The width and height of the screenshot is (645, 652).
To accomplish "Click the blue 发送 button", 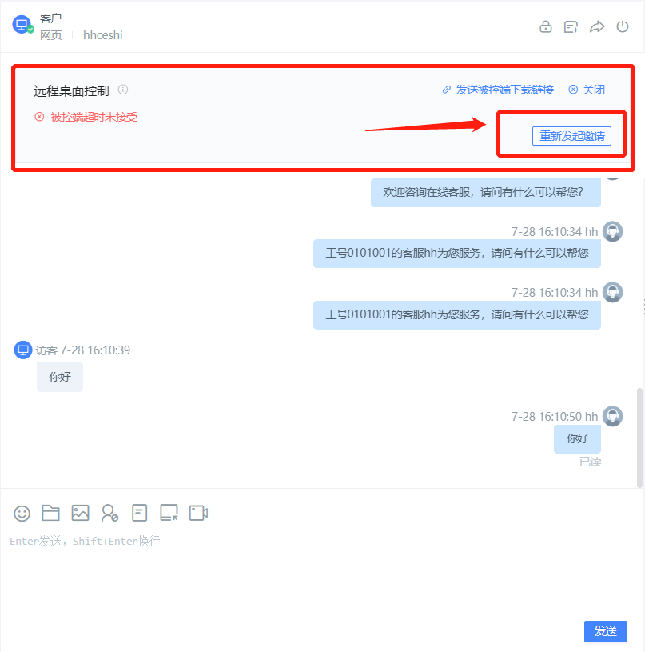I will pos(606,631).
